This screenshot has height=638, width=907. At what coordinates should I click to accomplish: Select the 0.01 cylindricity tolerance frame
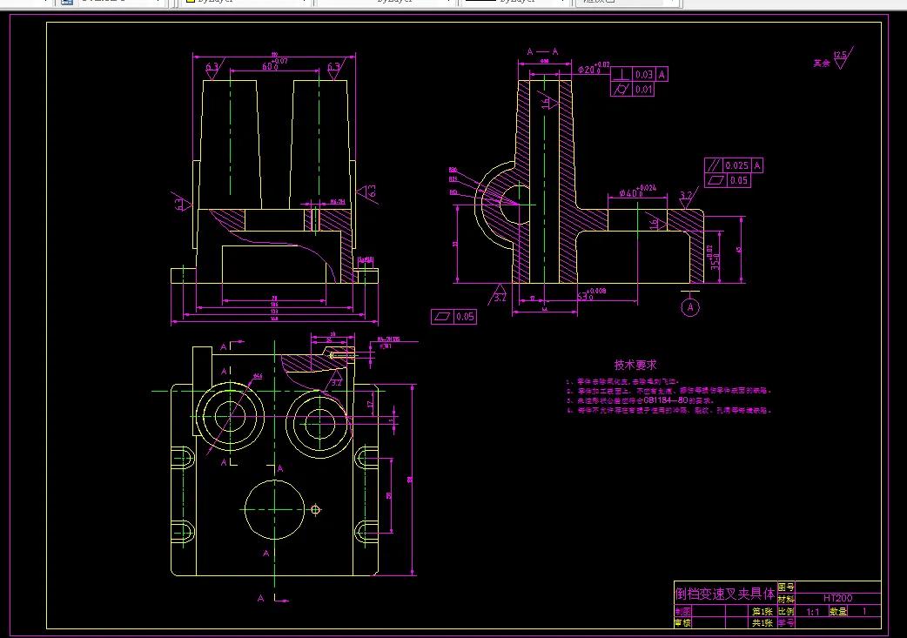tap(632, 89)
